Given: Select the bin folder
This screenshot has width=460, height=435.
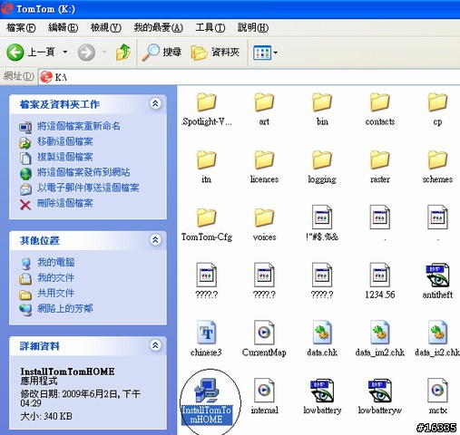Looking at the screenshot, I should pos(322,102).
